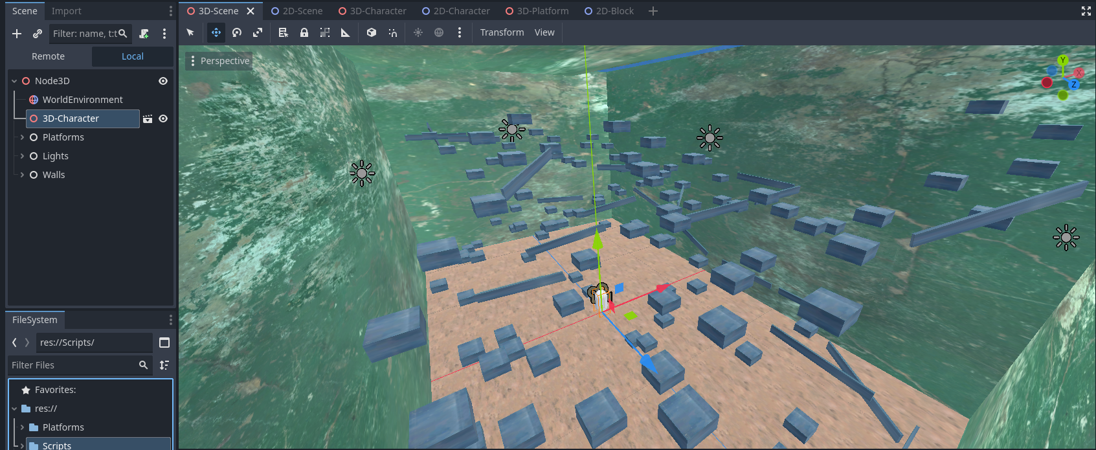Open FileSystem dock options menu
The height and width of the screenshot is (450, 1096).
(x=171, y=320)
